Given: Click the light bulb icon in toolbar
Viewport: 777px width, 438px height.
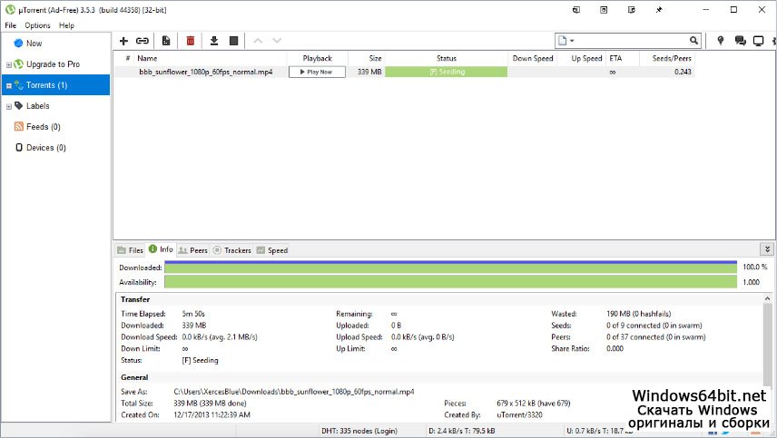Looking at the screenshot, I should (x=721, y=41).
